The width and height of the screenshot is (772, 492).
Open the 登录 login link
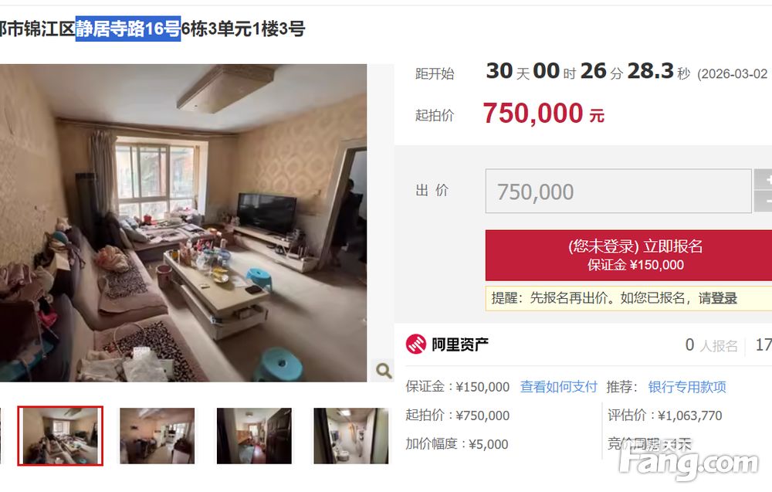coord(724,298)
